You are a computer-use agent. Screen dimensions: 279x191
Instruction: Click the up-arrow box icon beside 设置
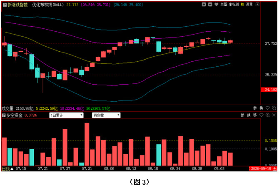point(257,5)
